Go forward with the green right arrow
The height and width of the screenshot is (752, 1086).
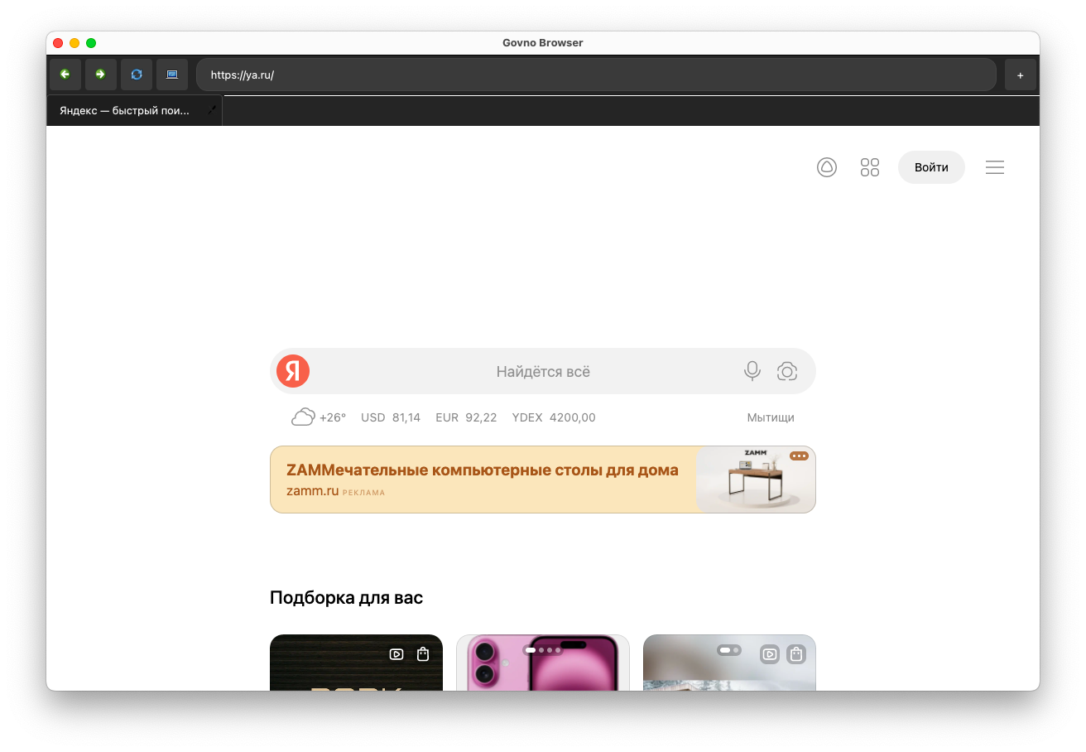(101, 75)
